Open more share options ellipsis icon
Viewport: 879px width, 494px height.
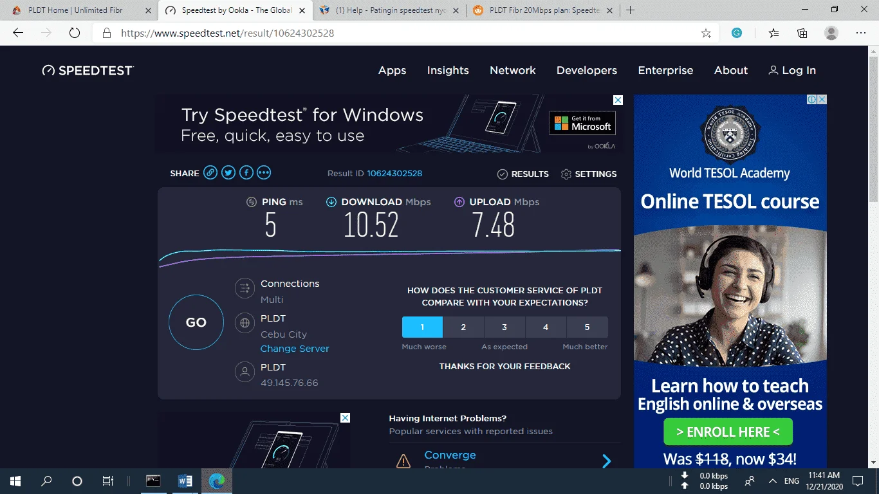(x=264, y=172)
